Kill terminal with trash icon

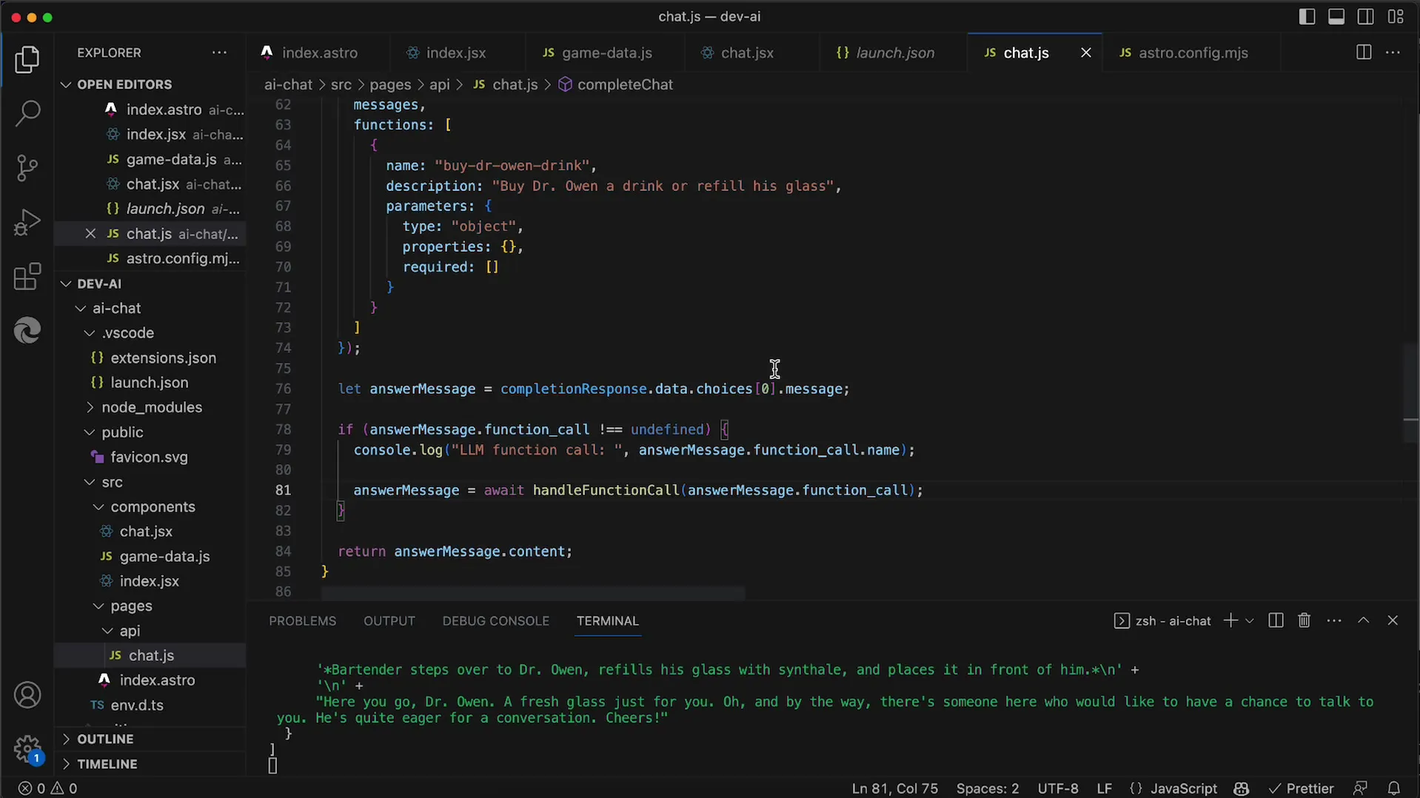[x=1304, y=620]
